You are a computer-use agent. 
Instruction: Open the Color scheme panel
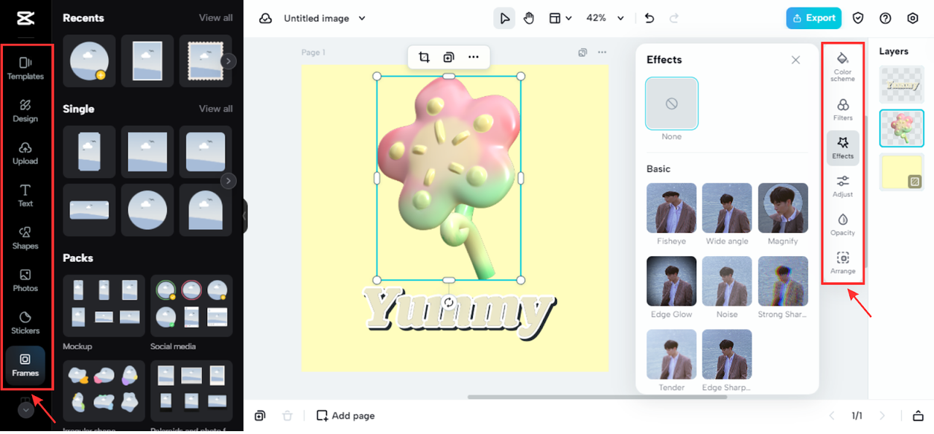pyautogui.click(x=843, y=66)
